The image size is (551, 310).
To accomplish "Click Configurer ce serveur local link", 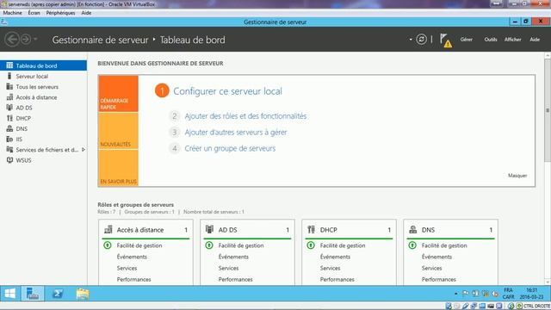I will click(227, 91).
